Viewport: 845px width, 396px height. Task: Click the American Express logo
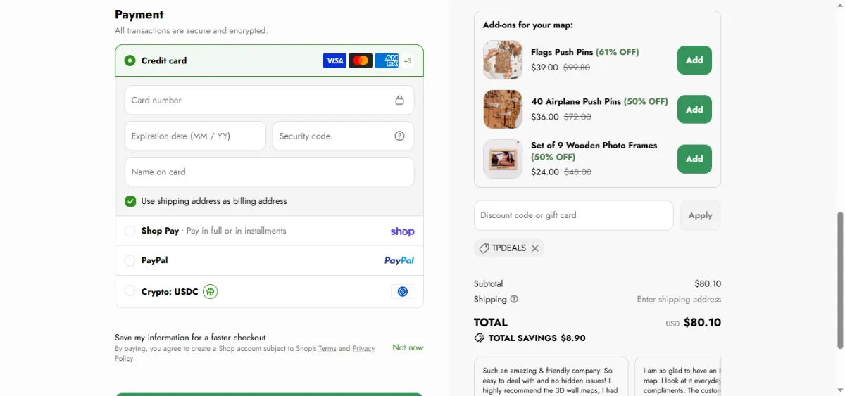pyautogui.click(x=387, y=60)
